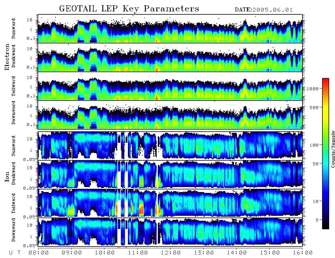Click the 16:00 time tick label
The width and height of the screenshot is (335, 258).
click(x=303, y=253)
